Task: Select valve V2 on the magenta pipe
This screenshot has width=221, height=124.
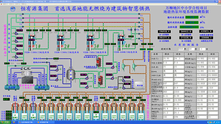Action: pos(23,18)
